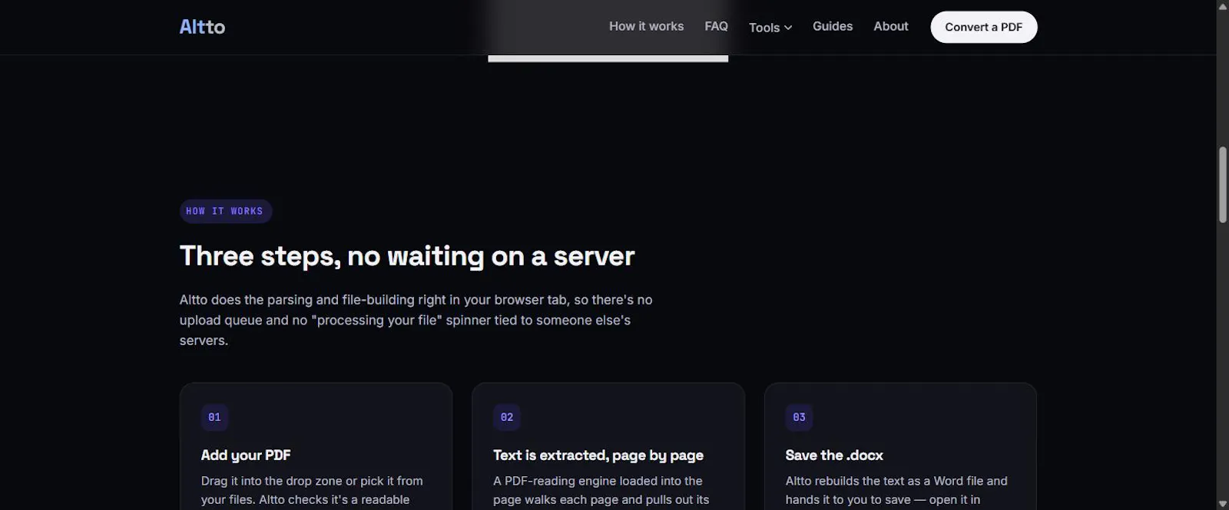Click the HOW IT WORKS badge
1229x510 pixels.
[225, 211]
